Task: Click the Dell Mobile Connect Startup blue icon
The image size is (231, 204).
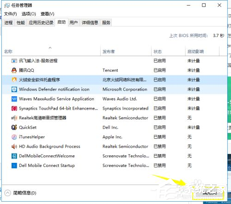Action: click(x=14, y=166)
